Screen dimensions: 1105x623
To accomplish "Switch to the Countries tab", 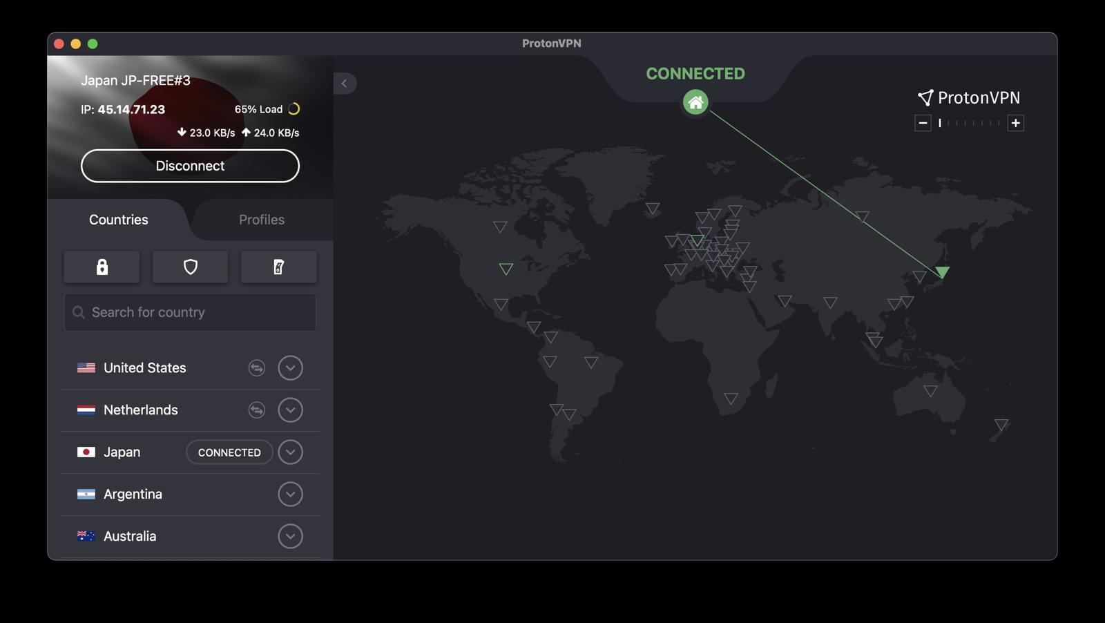I will [119, 220].
